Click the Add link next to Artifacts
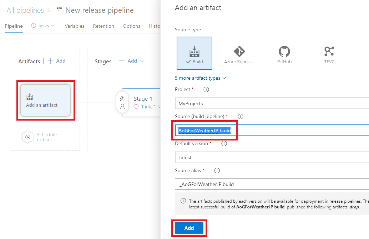Screen dimensions: 369x239 [x=61, y=61]
